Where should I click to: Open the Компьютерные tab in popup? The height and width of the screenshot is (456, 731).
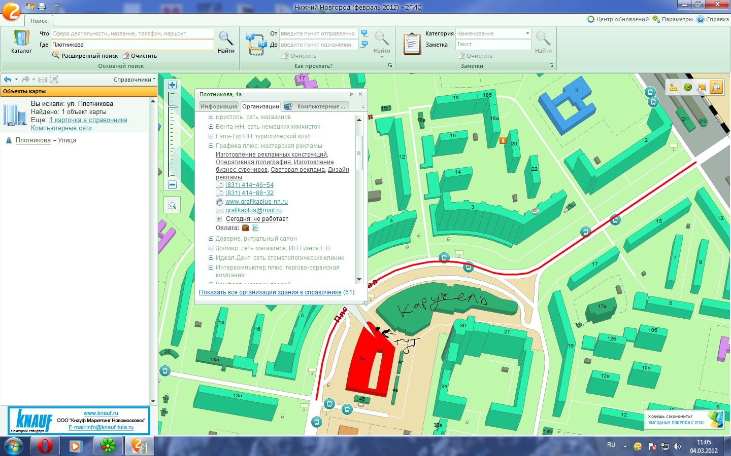(x=316, y=106)
